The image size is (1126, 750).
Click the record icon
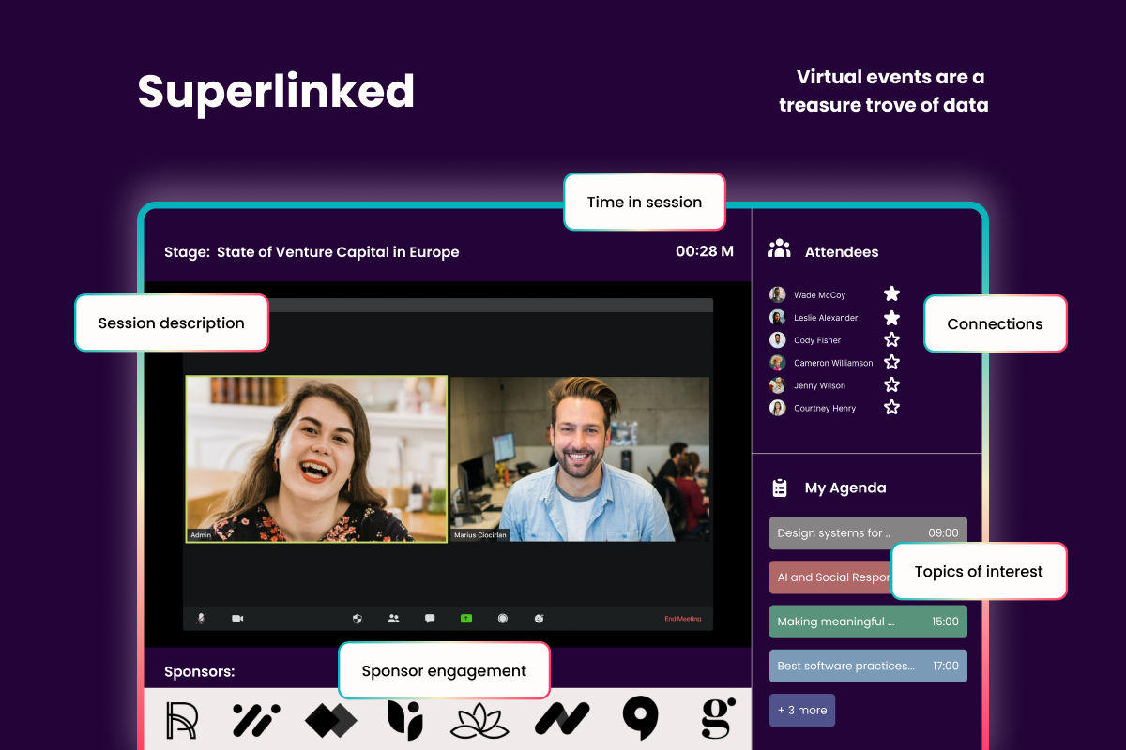pos(503,619)
